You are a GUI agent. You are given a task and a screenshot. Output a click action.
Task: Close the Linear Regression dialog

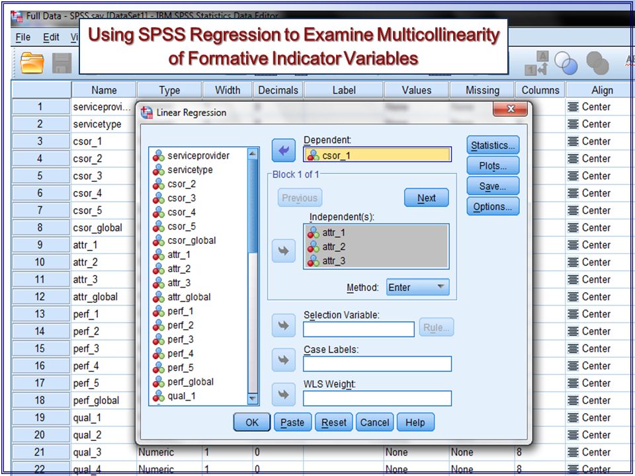pyautogui.click(x=510, y=109)
